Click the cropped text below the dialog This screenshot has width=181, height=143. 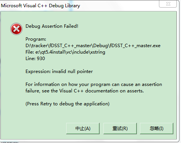[10, 142]
